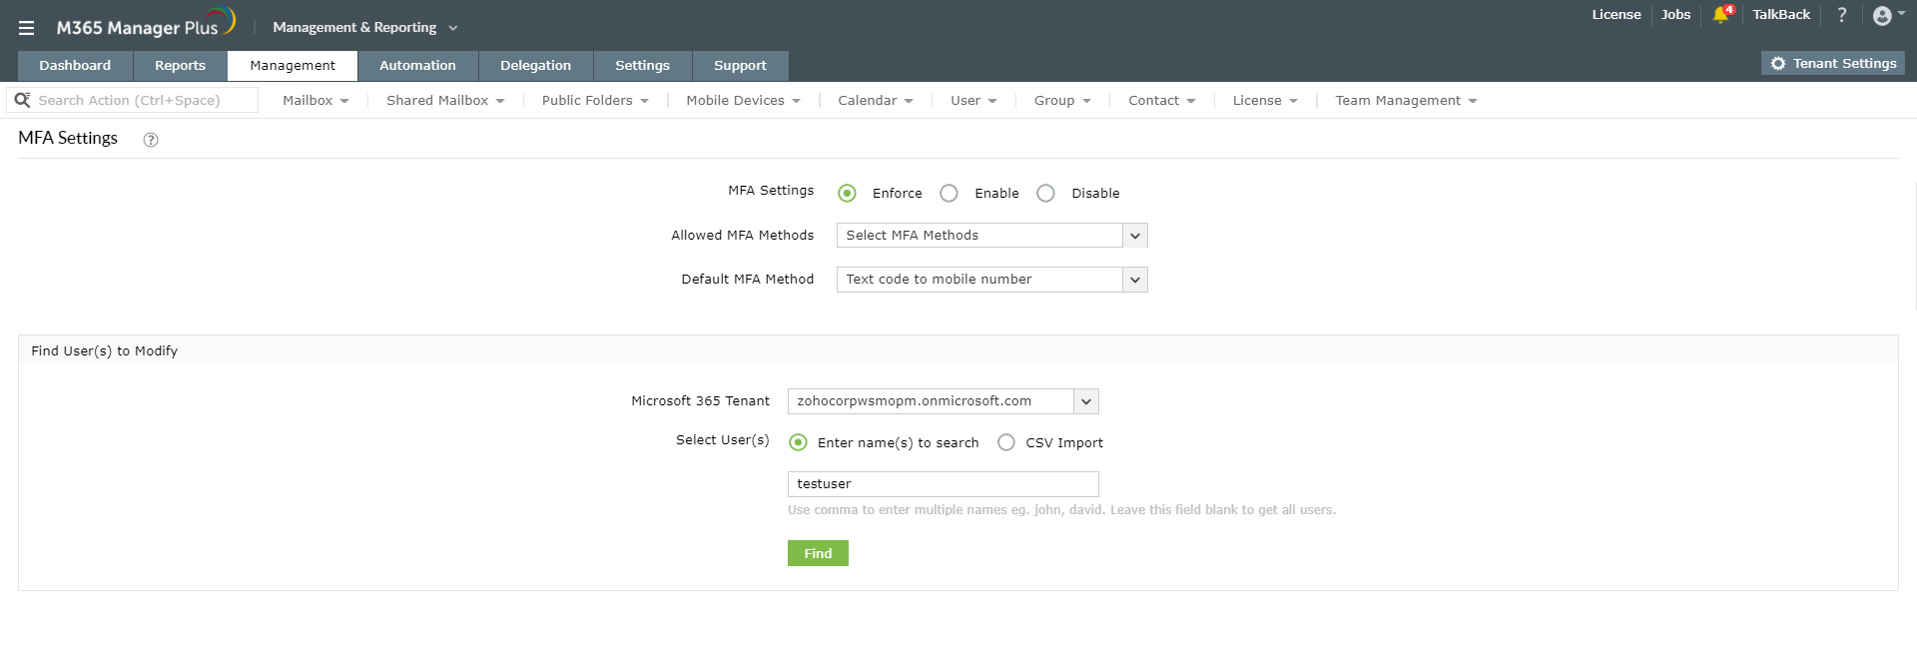Select the Enable MFA radio button

point(950,194)
